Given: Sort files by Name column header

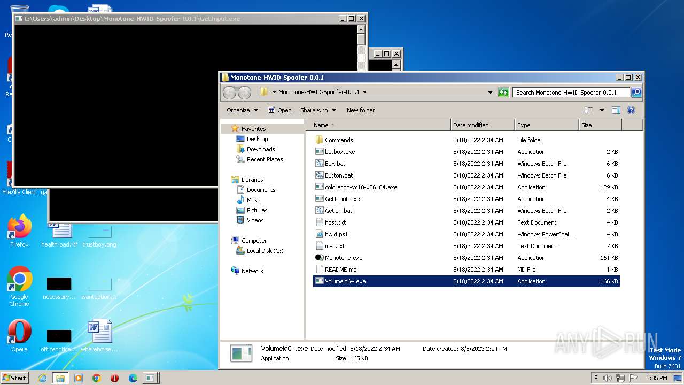Looking at the screenshot, I should click(379, 125).
